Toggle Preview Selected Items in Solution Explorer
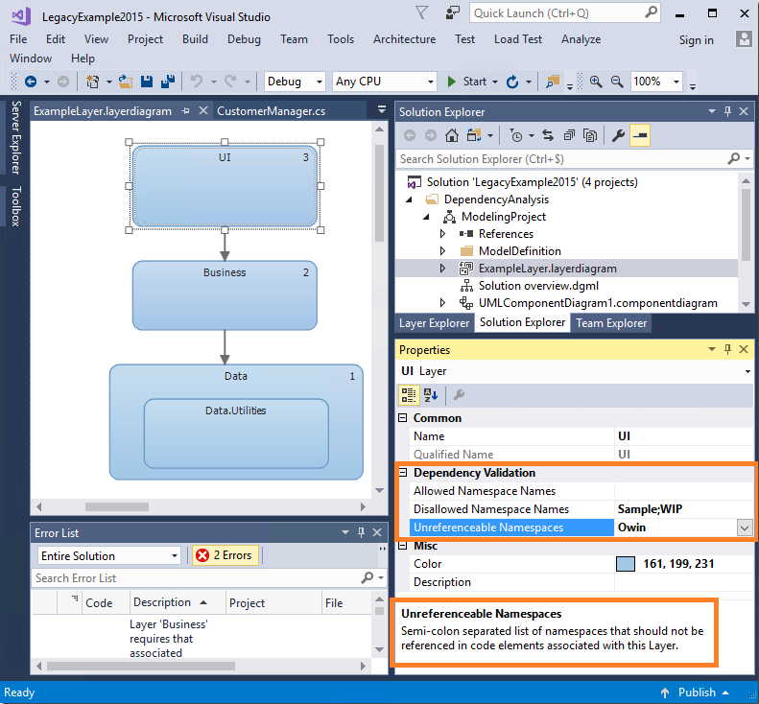The height and width of the screenshot is (704, 759). (640, 135)
